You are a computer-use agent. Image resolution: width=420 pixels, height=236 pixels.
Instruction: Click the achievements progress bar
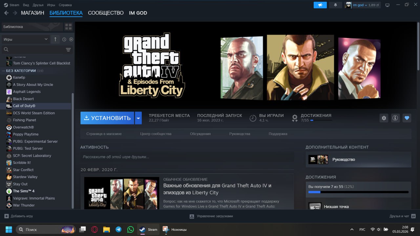(358, 192)
